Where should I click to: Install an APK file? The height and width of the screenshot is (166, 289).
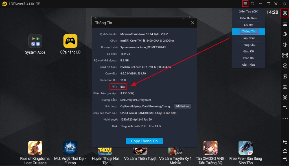click(x=285, y=87)
